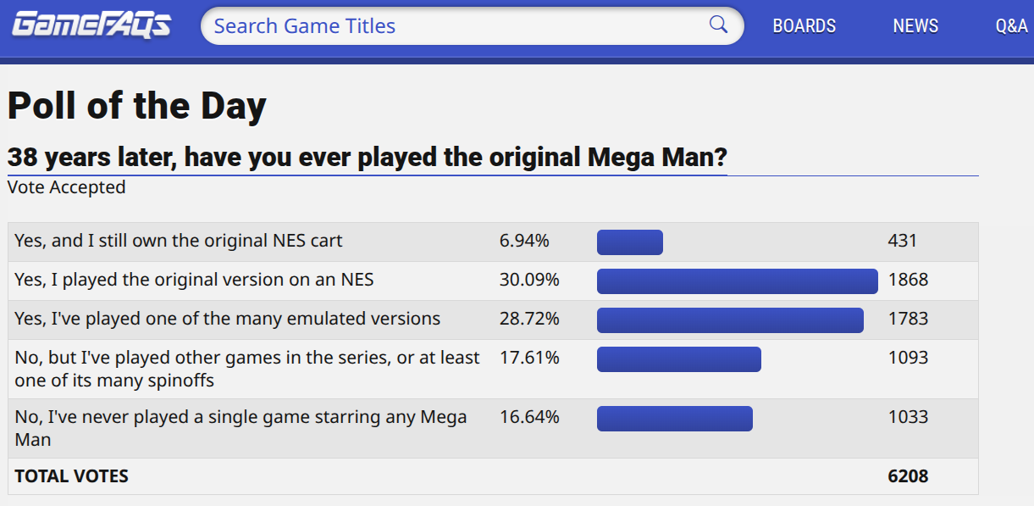Click the 6.94% result bar
The width and height of the screenshot is (1034, 506).
click(x=629, y=242)
